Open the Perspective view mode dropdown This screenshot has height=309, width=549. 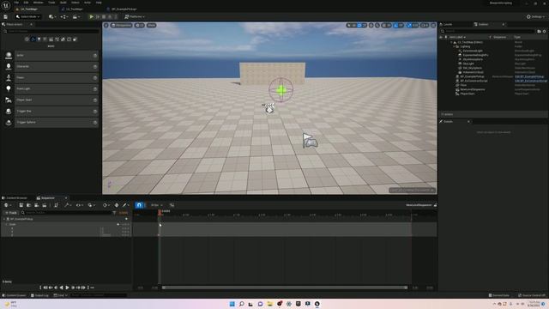122,25
